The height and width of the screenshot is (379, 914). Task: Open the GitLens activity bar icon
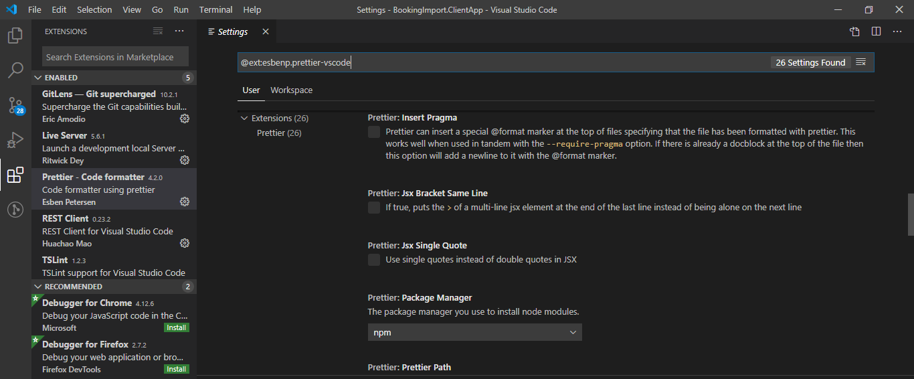pos(15,210)
